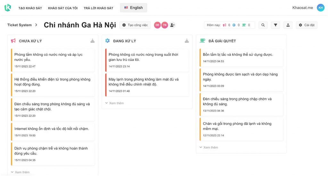Image resolution: width=328 pixels, height=182 pixels.
Task: Open ticket 'Đèn chiếu sáng ... chật chội'
Action: tap(53, 110)
